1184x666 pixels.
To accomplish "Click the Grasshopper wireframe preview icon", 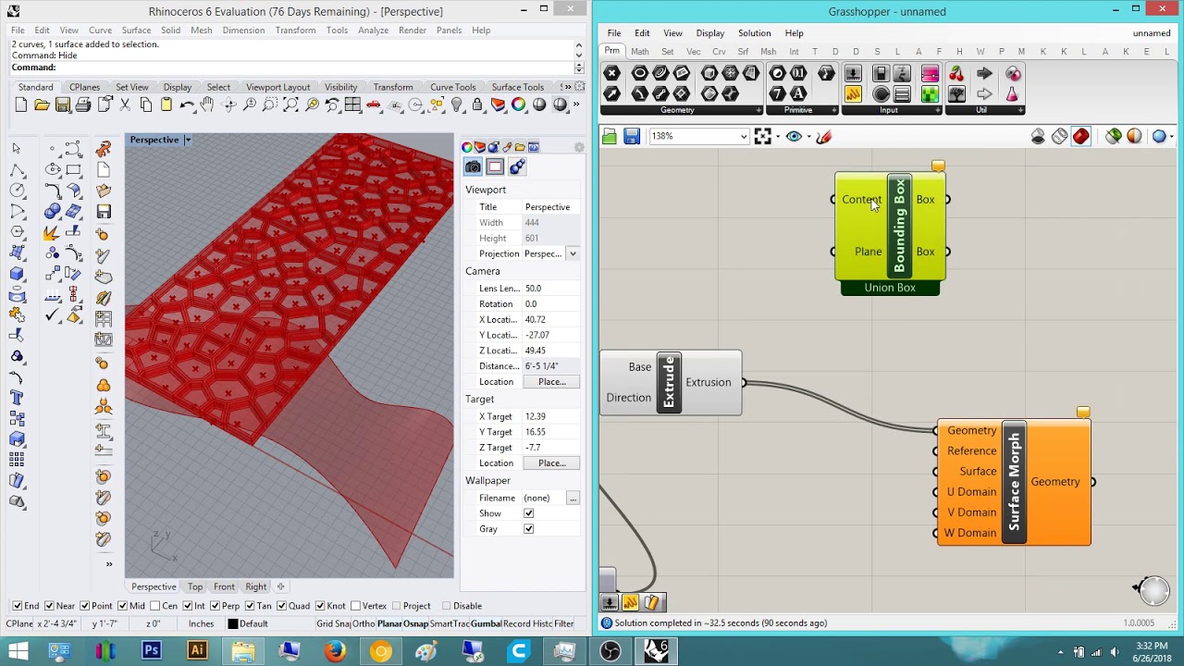I will (1059, 137).
